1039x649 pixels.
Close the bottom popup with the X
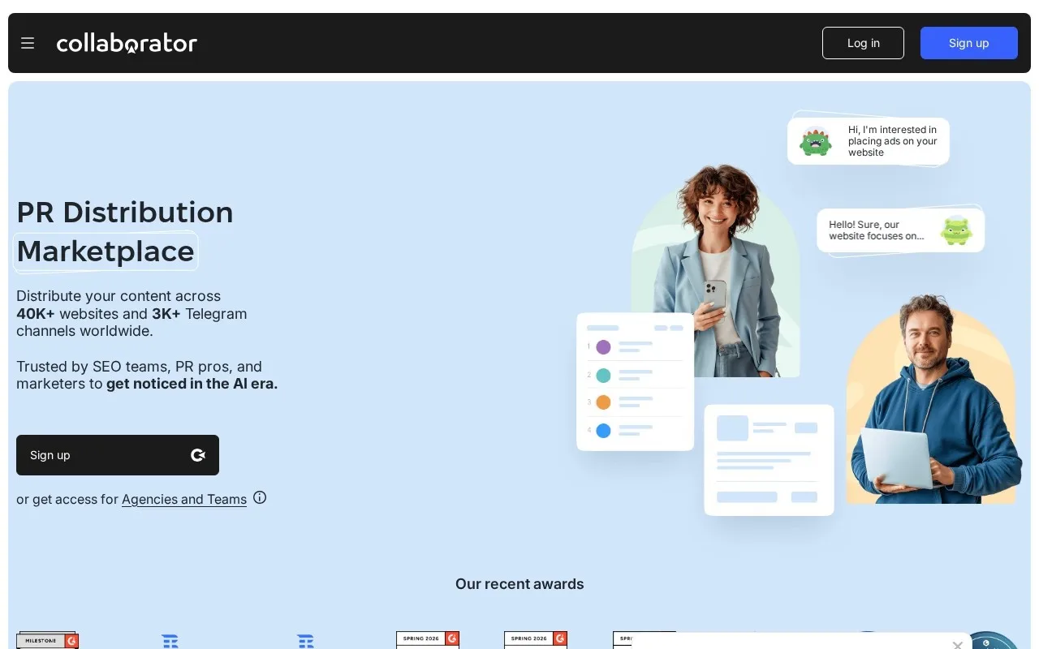[x=958, y=645]
